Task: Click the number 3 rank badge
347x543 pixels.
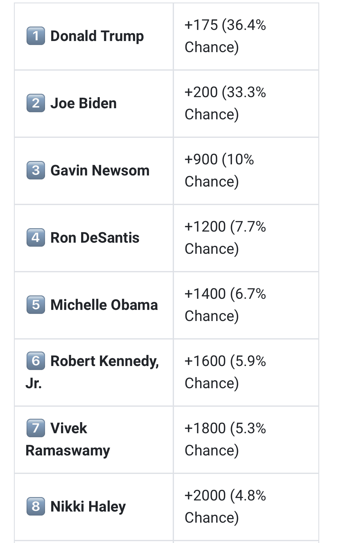Action: click(x=36, y=170)
